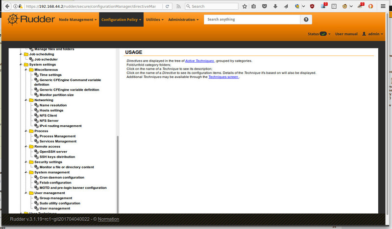
Task: Follow the Techniques screen link
Action: coord(223,77)
